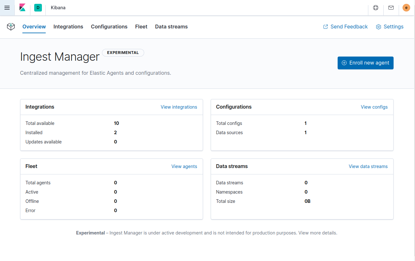
Task: Click the View configs link
Action: pos(374,107)
